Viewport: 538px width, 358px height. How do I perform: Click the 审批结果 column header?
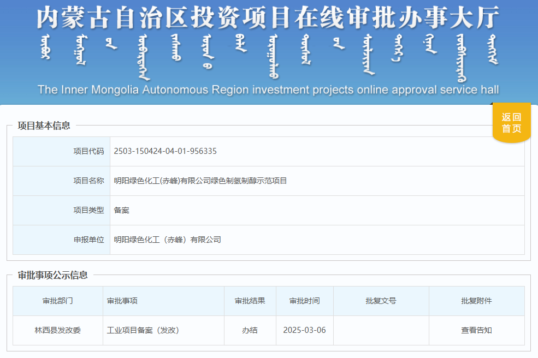point(250,301)
